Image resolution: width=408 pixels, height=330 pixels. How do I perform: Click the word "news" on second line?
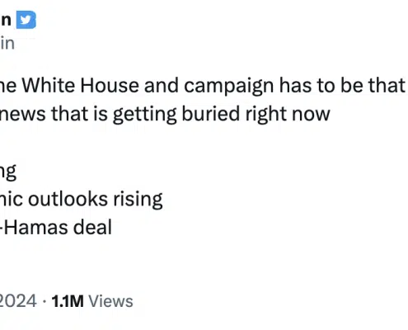pyautogui.click(x=22, y=114)
